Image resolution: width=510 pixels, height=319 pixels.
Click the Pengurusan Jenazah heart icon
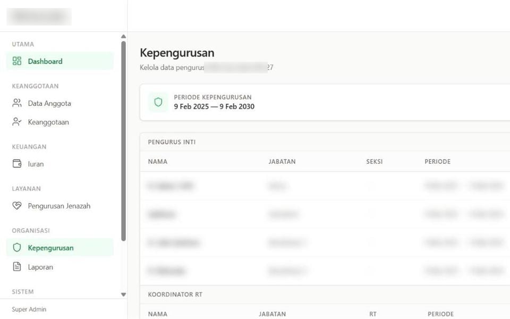pos(17,205)
